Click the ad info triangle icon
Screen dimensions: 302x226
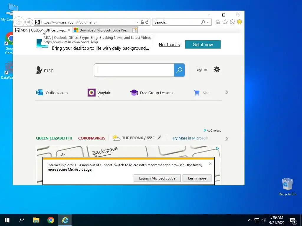pos(217,148)
